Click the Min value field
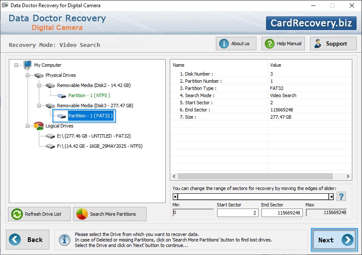The width and height of the screenshot is (362, 255). [x=193, y=212]
